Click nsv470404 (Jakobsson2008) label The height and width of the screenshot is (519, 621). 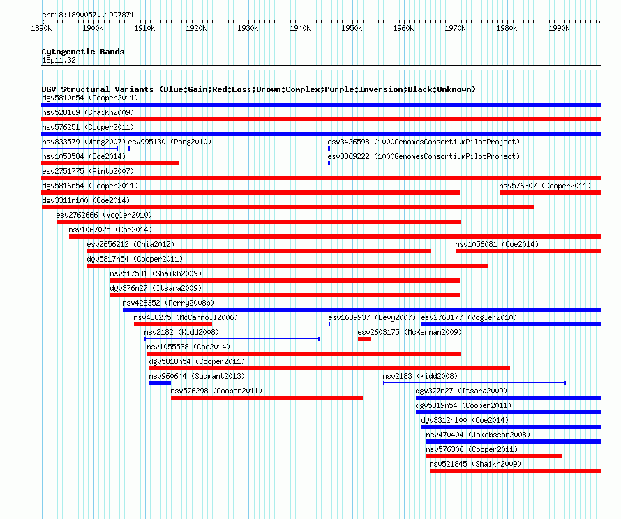pyautogui.click(x=478, y=435)
